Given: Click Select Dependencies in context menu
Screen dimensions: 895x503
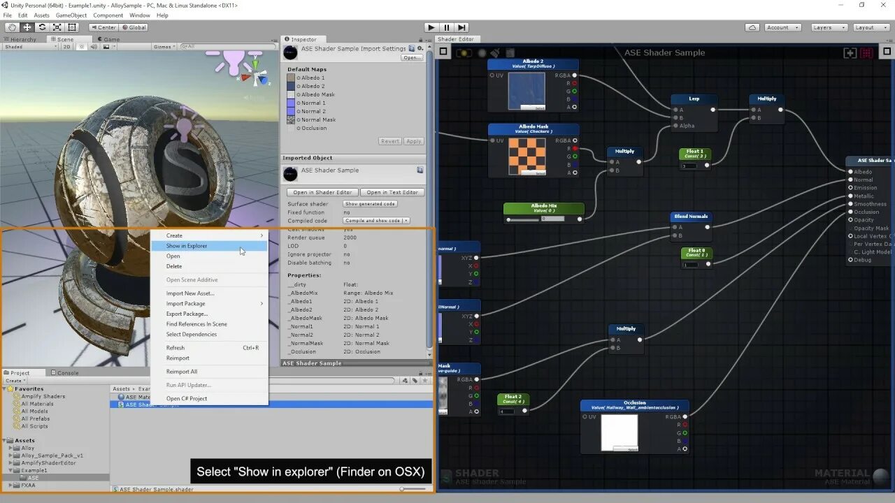Looking at the screenshot, I should (x=209, y=334).
